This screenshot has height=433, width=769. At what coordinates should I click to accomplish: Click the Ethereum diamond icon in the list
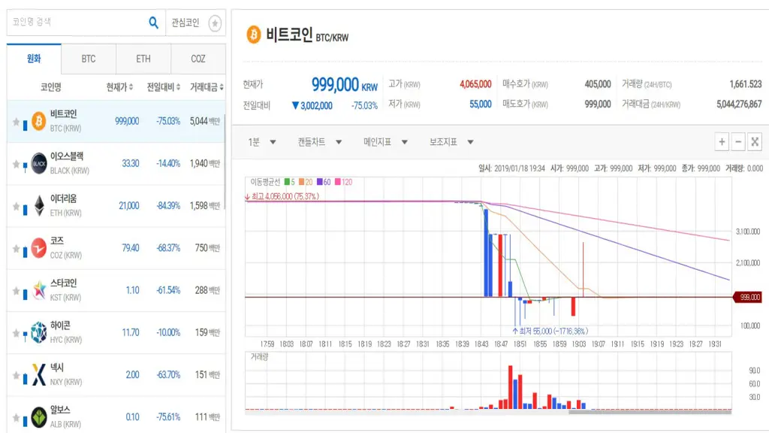click(38, 205)
